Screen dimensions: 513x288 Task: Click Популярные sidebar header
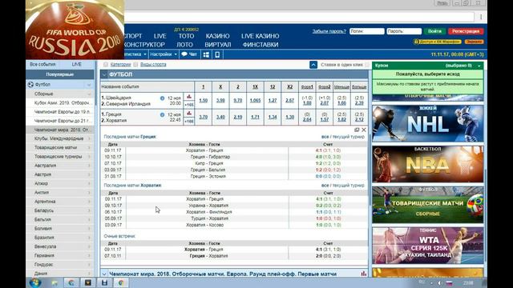tap(60, 74)
